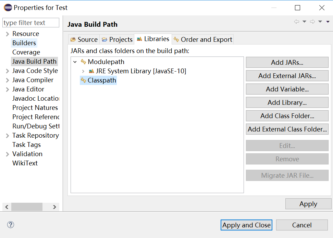Click the help question mark icon
The height and width of the screenshot is (238, 333).
click(11, 225)
